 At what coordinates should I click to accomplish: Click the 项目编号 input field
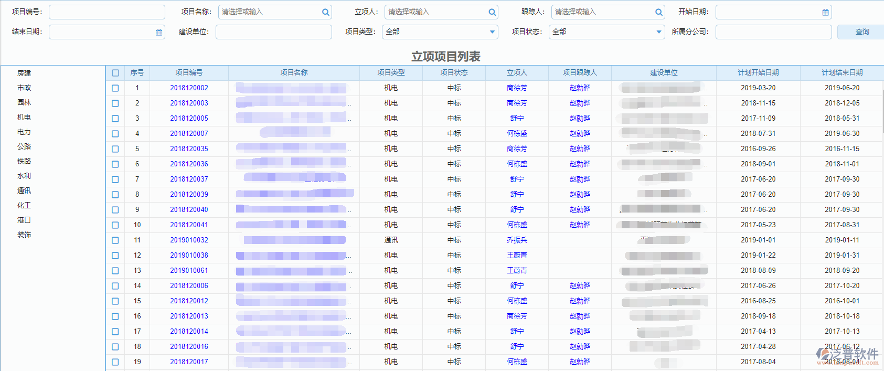tap(106, 12)
